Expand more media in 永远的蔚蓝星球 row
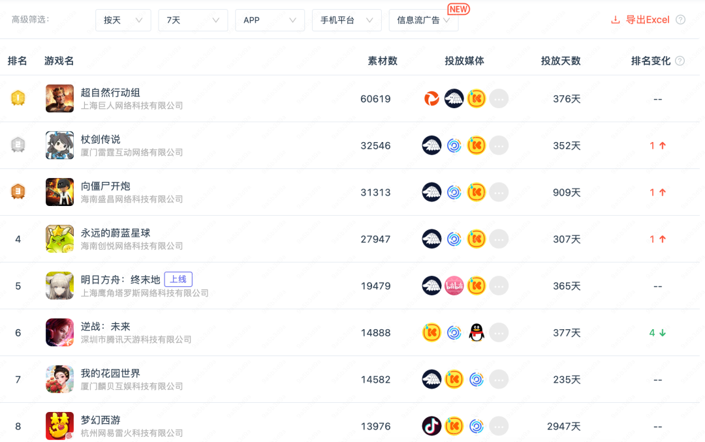 (x=499, y=239)
